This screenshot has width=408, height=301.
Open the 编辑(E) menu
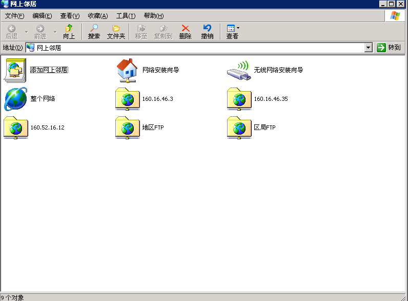click(42, 16)
